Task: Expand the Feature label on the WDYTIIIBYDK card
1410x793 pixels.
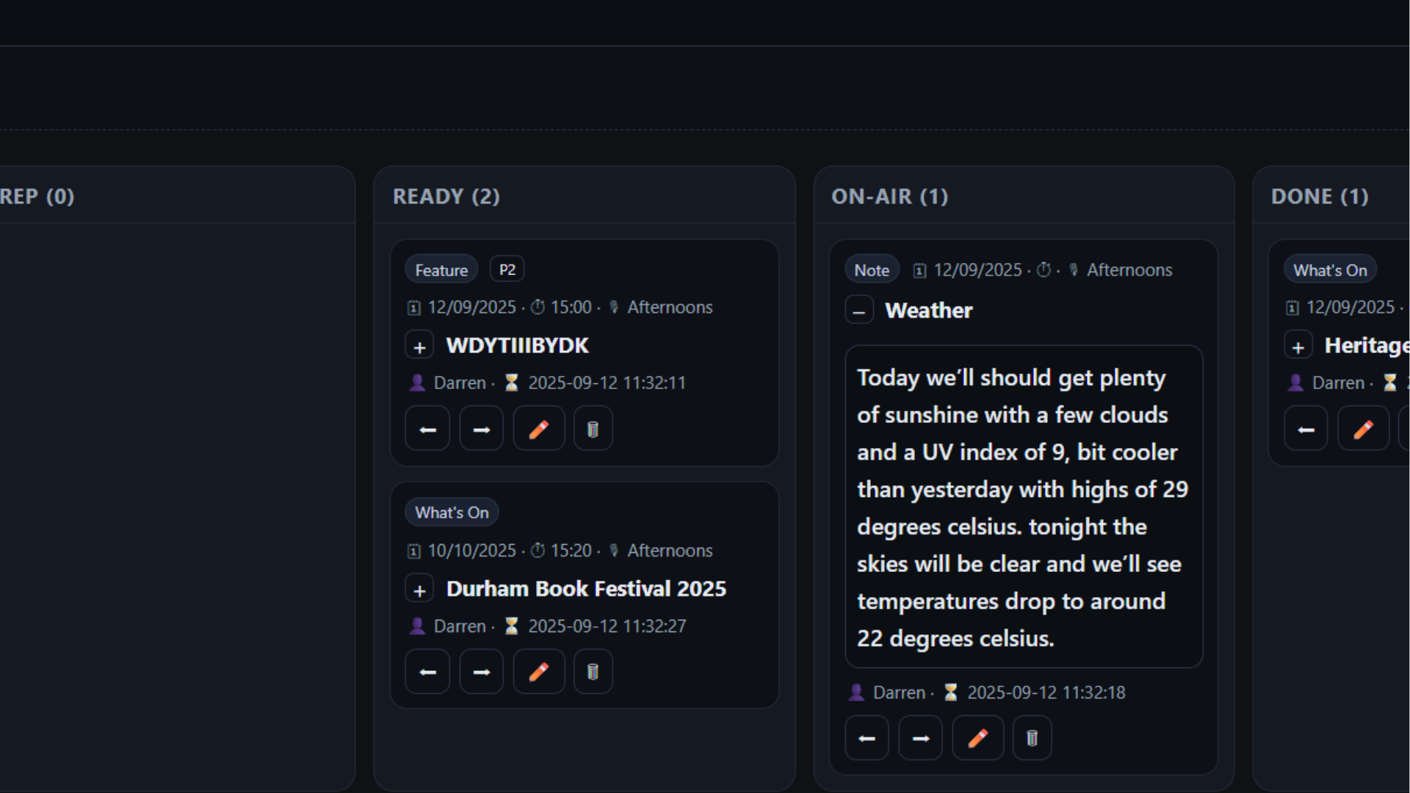Action: click(x=441, y=269)
